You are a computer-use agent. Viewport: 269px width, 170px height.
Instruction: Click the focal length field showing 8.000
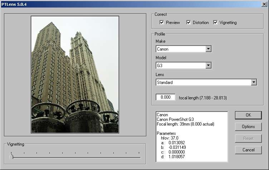[165, 97]
